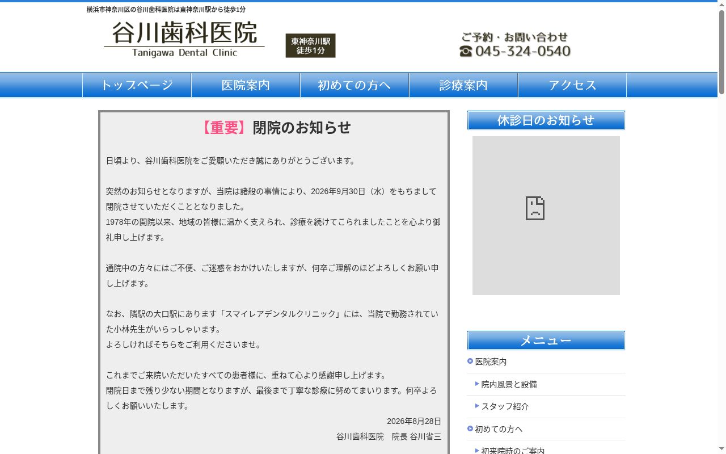Click the telephone icon beside 045-324-0540
The height and width of the screenshot is (454, 726).
[466, 52]
